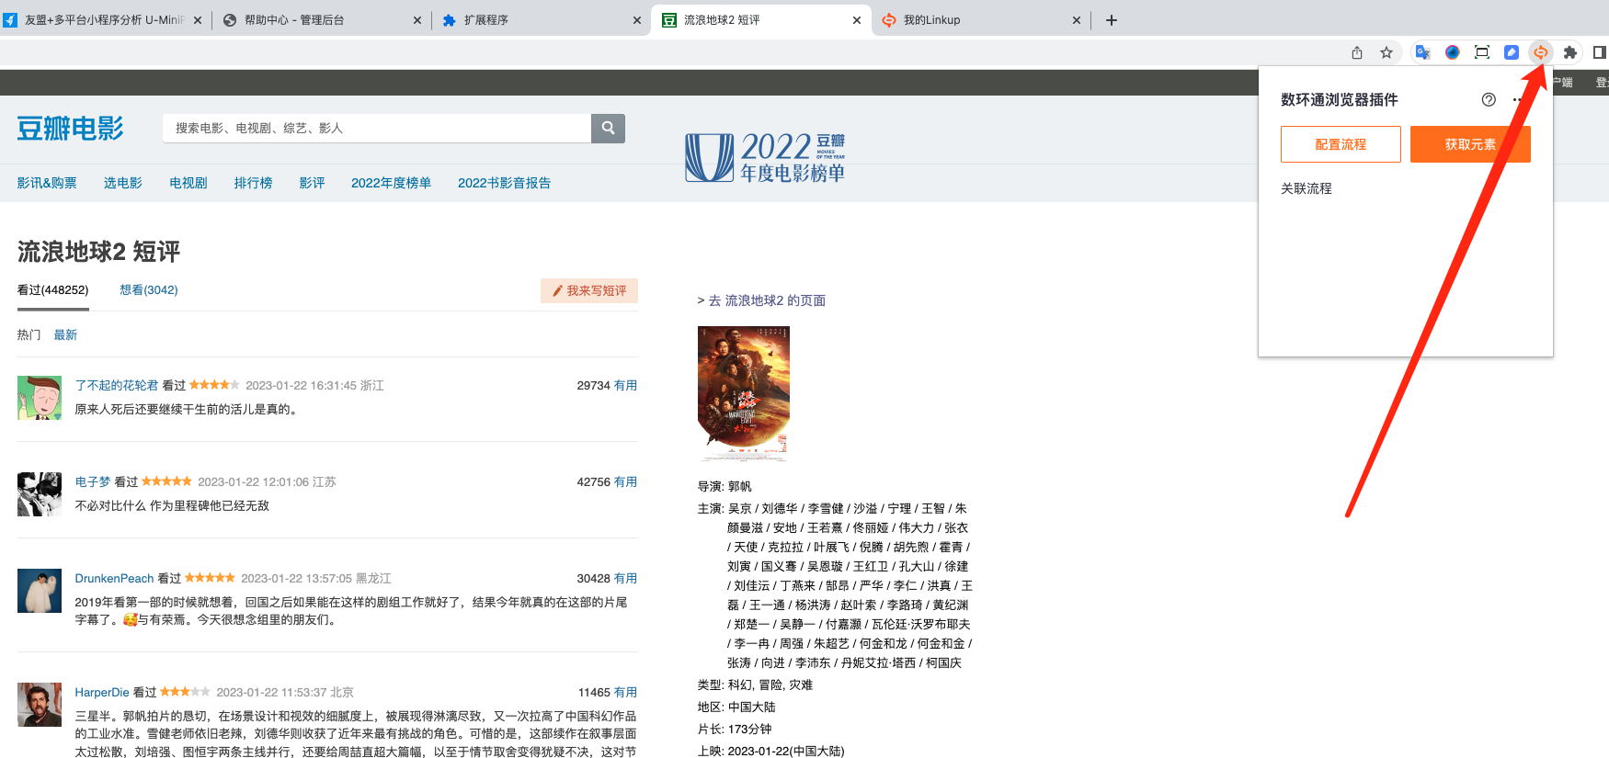Click the director name 郭帆
This screenshot has height=758, width=1609.
(x=739, y=486)
